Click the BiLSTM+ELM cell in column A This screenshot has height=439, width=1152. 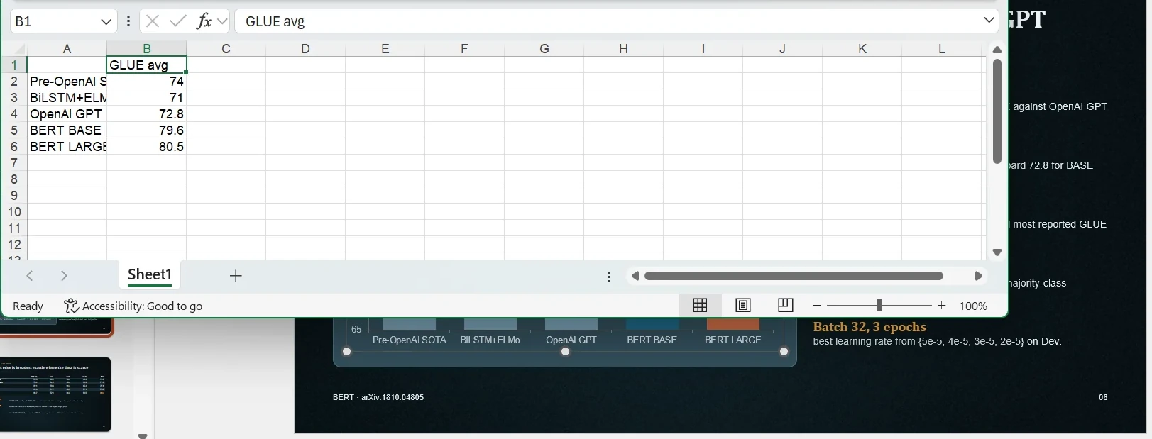67,98
